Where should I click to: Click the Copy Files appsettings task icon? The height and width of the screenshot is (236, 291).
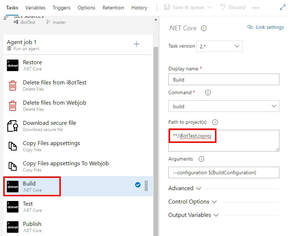pyautogui.click(x=13, y=146)
